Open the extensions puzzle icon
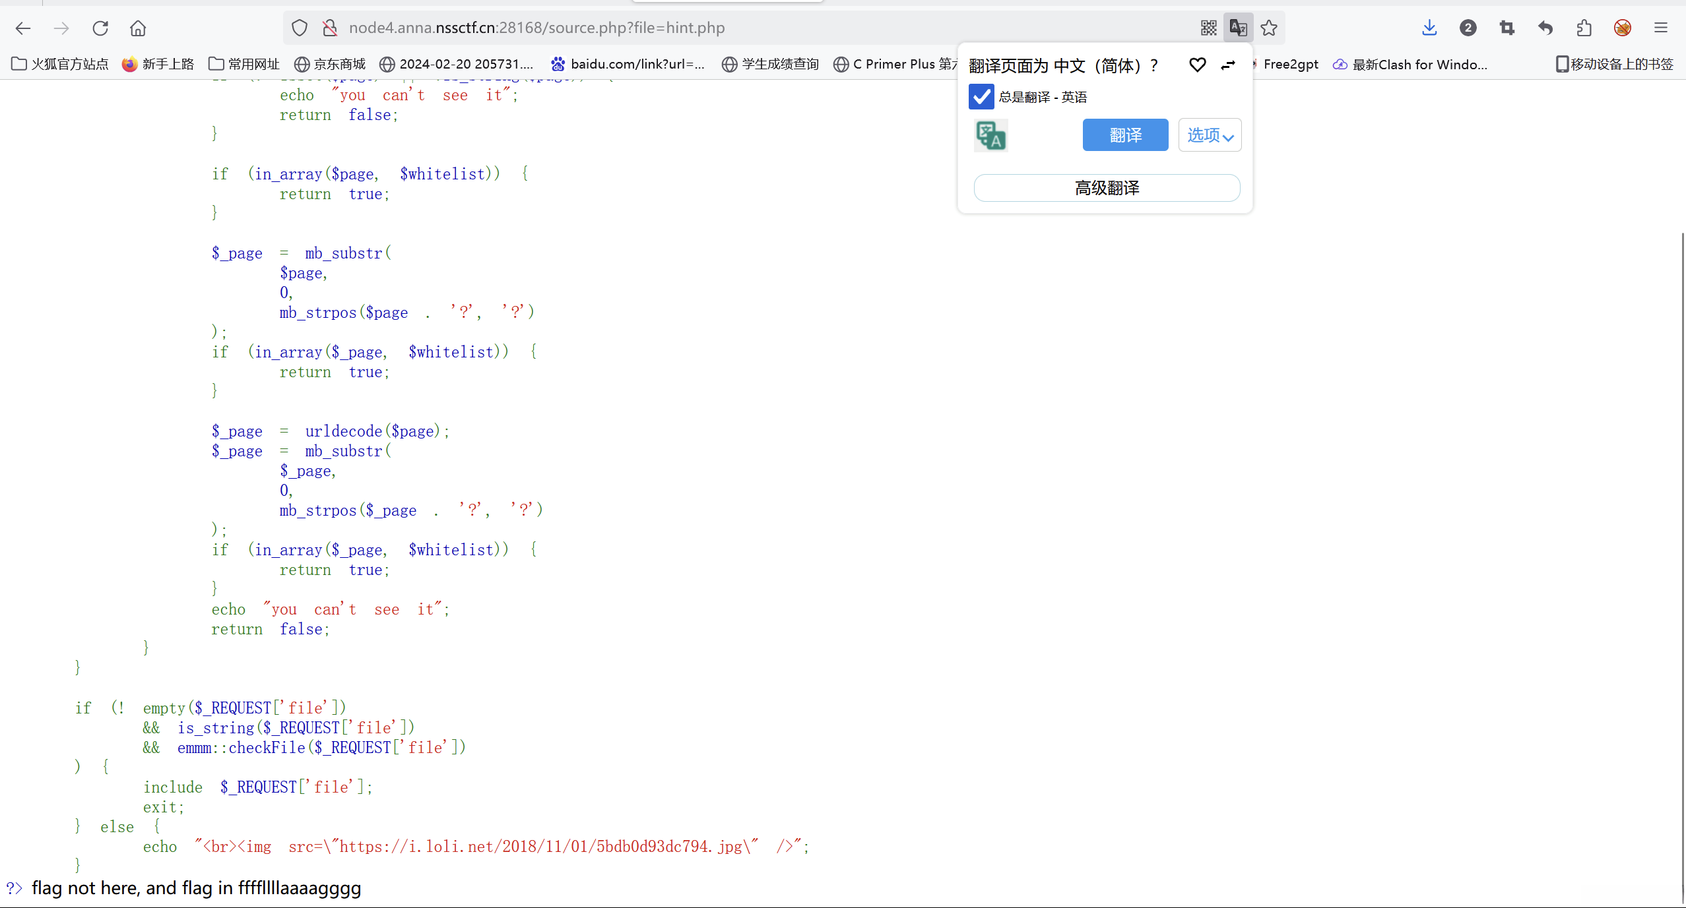This screenshot has height=908, width=1686. [1584, 28]
